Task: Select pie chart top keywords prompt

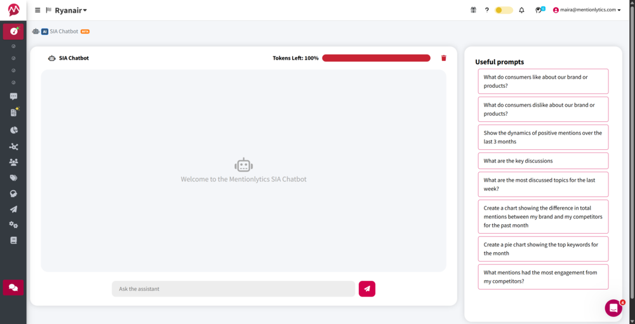Action: [543, 249]
